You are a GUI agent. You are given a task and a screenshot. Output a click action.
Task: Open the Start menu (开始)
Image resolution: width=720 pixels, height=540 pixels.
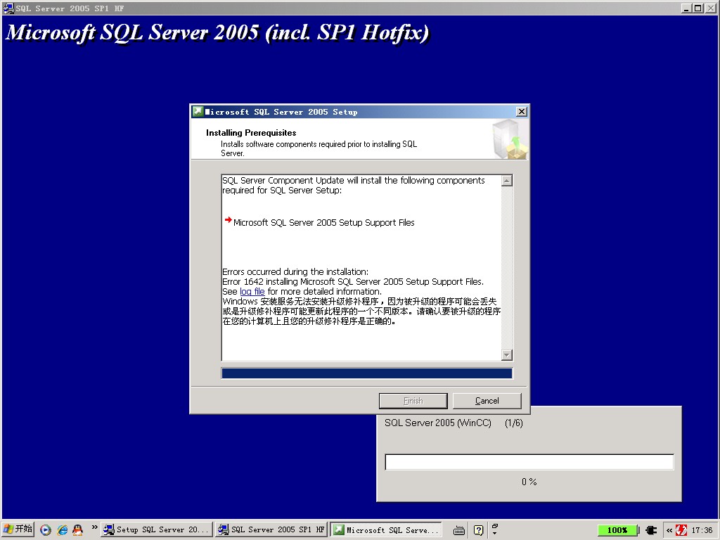coord(18,529)
